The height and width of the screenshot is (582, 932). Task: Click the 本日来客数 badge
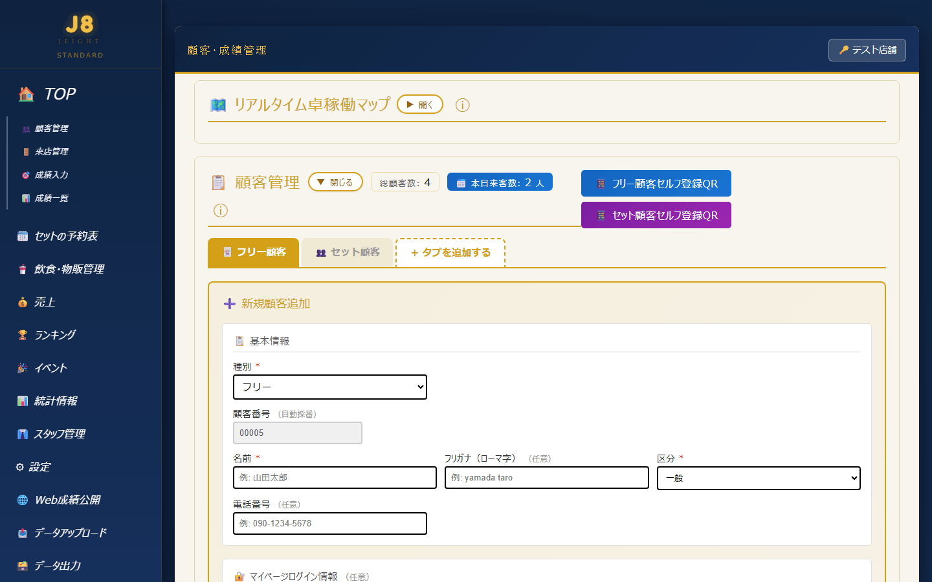click(500, 182)
